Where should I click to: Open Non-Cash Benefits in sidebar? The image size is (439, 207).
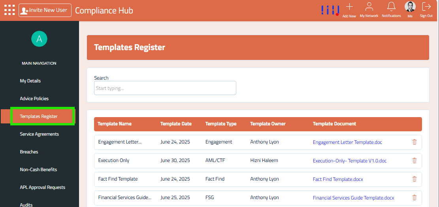[x=38, y=170]
